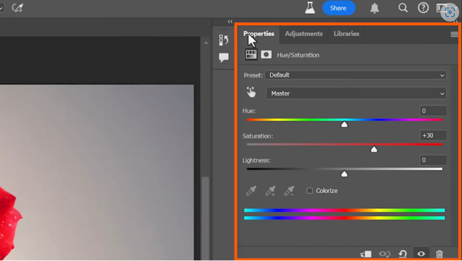462x261 pixels.
Task: Open the Master channel dropdown
Action: pos(356,93)
